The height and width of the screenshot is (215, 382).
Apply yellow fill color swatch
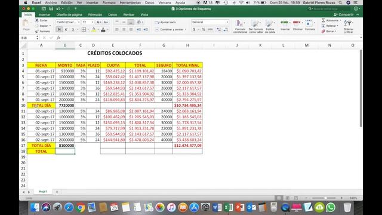click(94, 29)
